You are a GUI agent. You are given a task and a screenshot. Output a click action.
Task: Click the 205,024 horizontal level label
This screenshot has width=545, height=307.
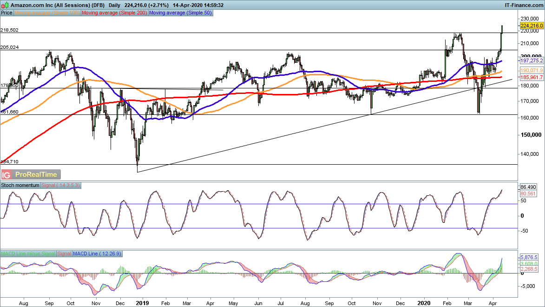click(x=10, y=47)
